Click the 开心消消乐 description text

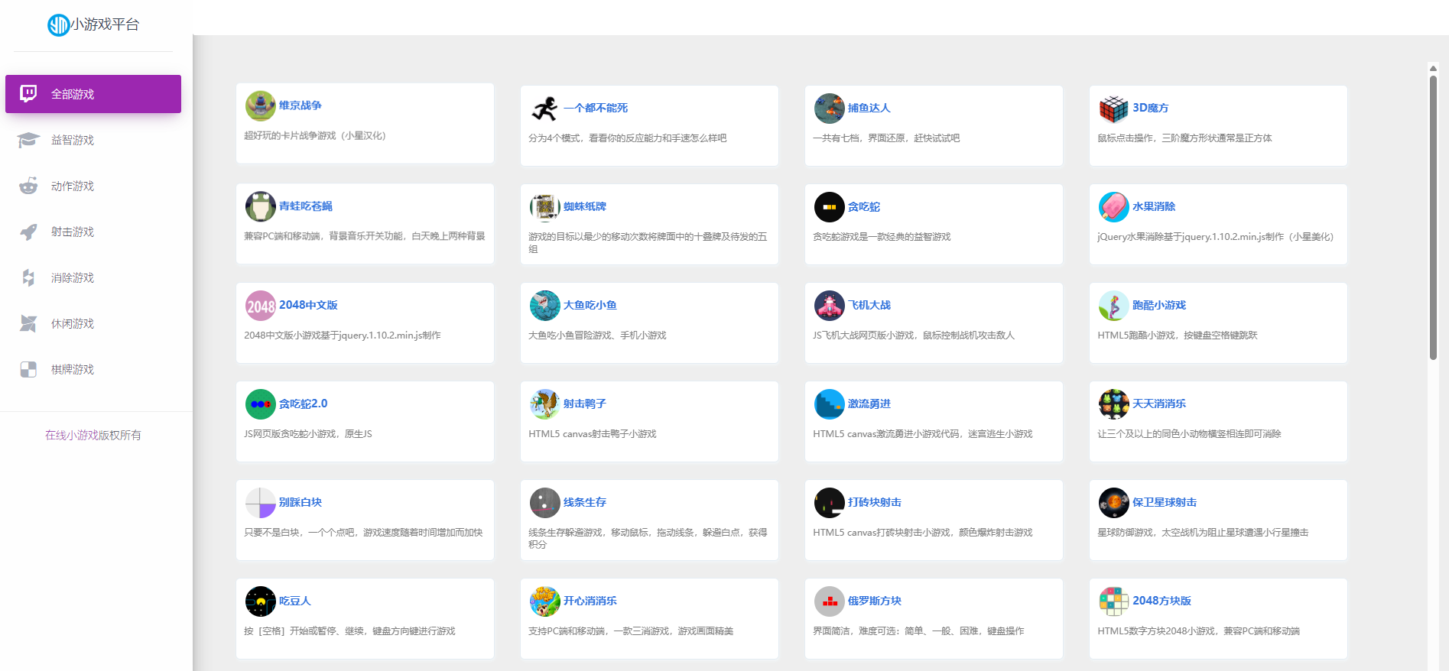tap(631, 631)
